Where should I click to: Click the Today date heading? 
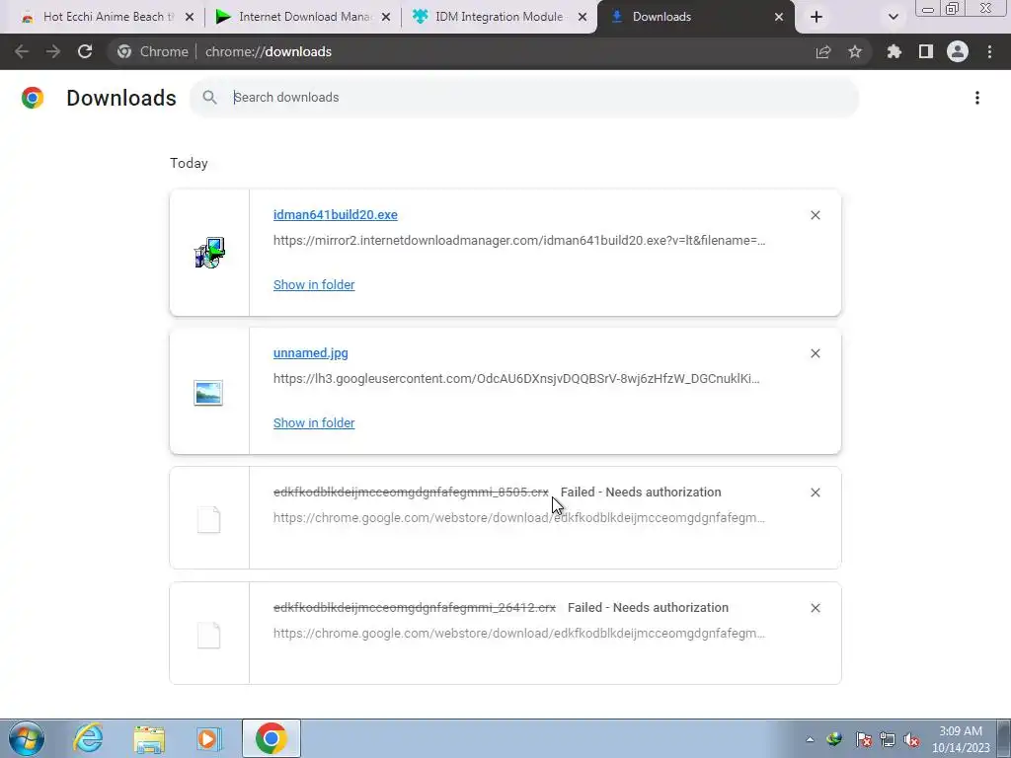click(189, 163)
